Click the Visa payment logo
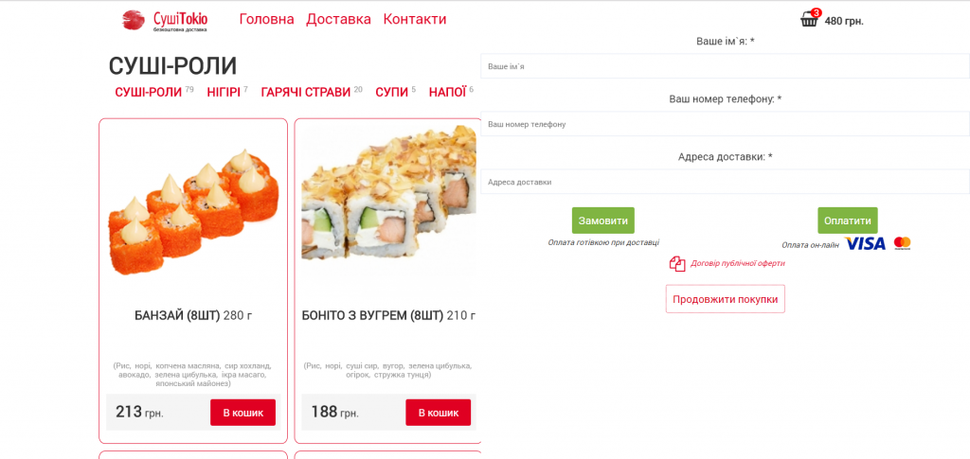The image size is (970, 459). [x=865, y=244]
